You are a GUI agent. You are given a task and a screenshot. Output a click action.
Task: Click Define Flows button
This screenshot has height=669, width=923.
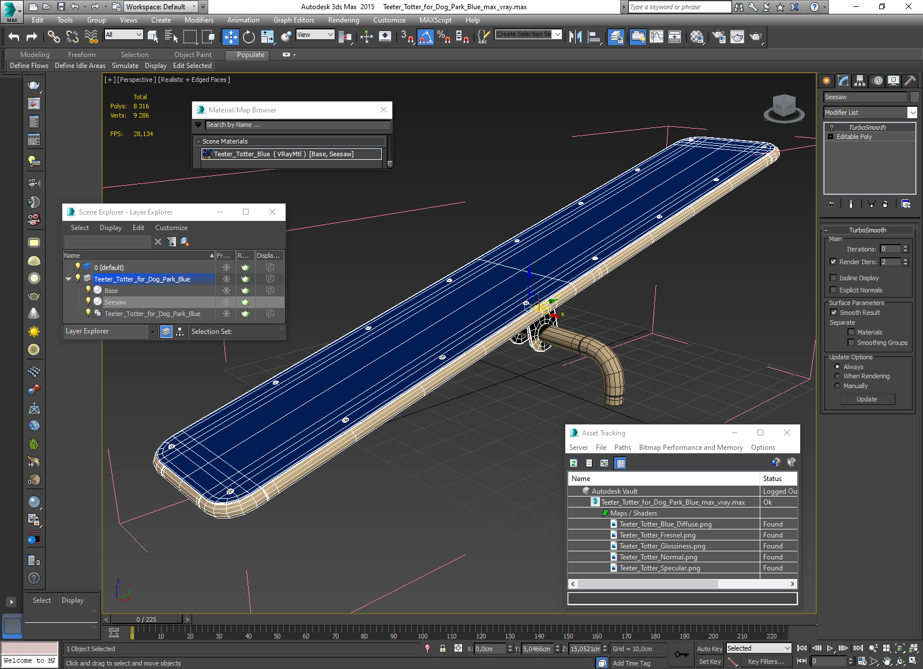coord(29,66)
